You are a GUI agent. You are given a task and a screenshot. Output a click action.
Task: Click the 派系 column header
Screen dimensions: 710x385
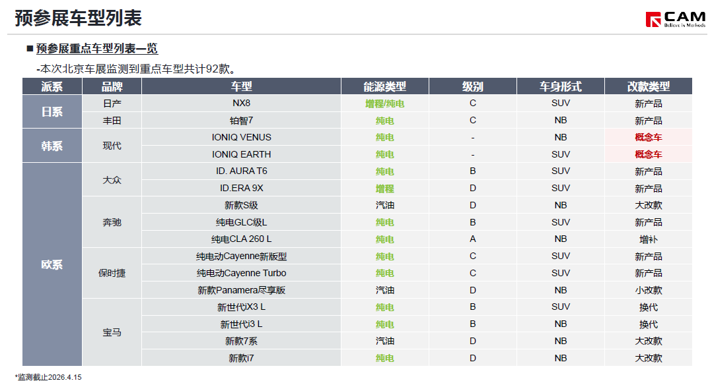tap(52, 86)
